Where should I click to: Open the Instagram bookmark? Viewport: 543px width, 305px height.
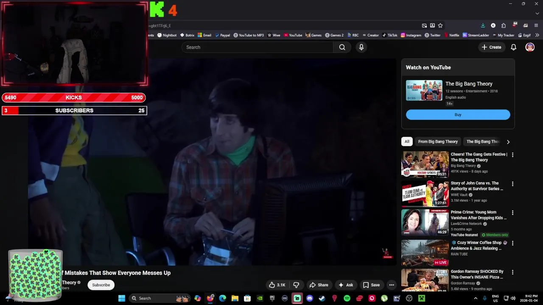click(411, 35)
